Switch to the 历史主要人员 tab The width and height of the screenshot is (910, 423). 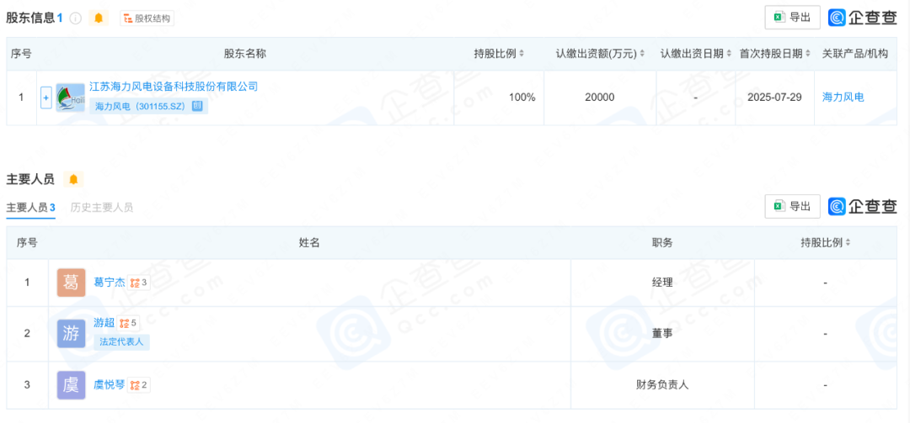102,208
